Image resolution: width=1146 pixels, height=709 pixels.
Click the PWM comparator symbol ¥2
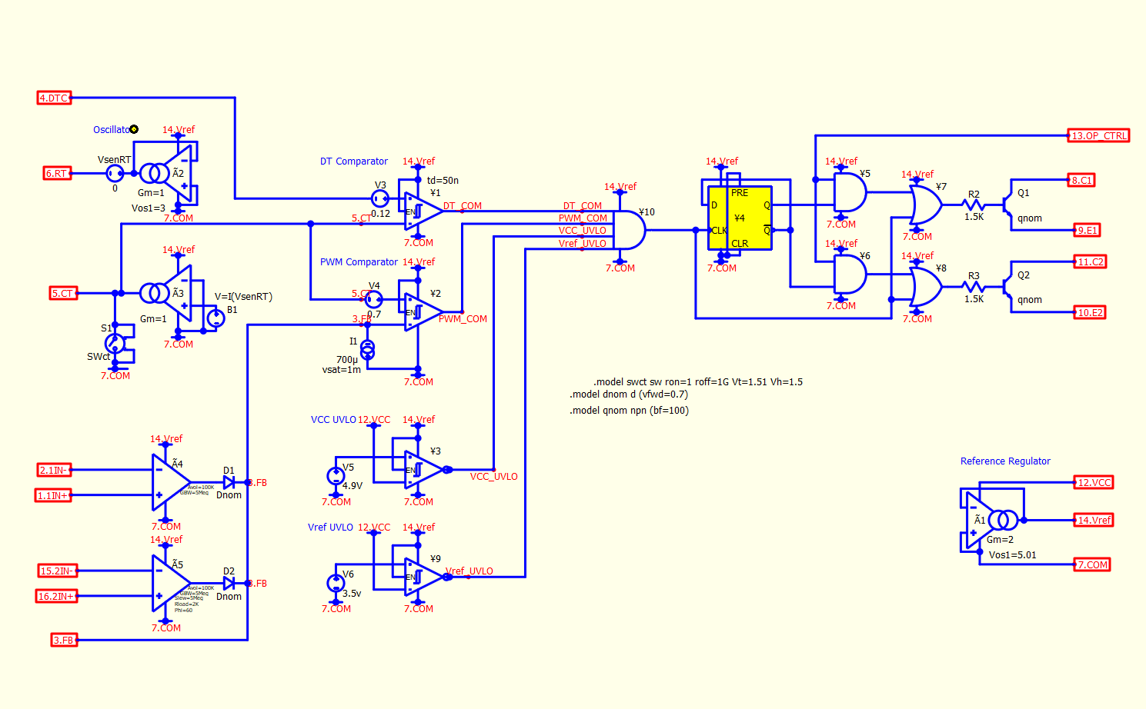(423, 311)
